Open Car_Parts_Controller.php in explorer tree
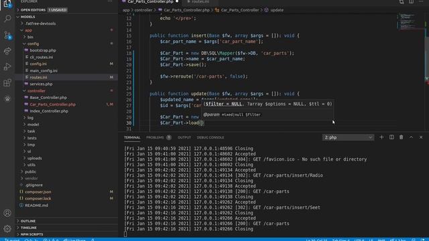This screenshot has height=241, width=429. click(53, 104)
